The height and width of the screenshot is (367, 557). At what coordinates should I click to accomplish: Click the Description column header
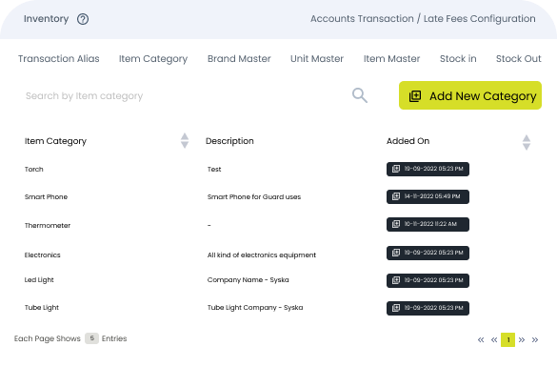point(229,141)
